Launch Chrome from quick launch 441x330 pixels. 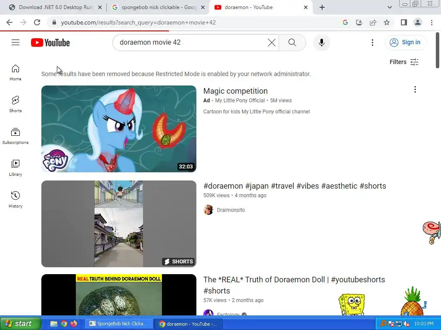[64, 324]
